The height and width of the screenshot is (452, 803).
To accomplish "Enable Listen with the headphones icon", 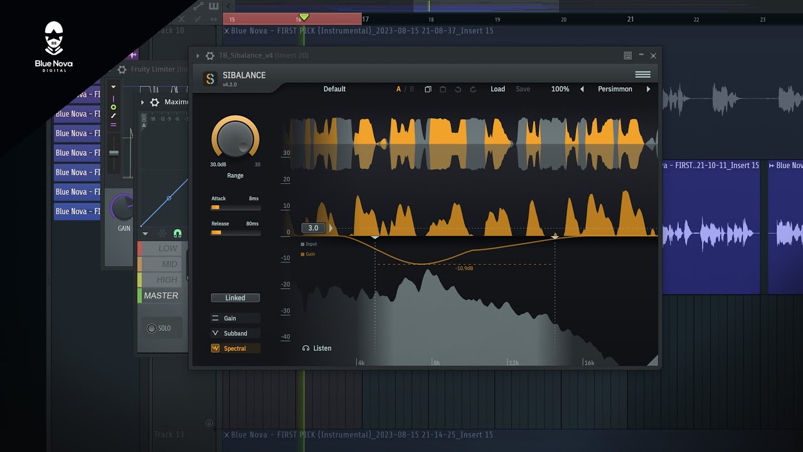I will 317,348.
